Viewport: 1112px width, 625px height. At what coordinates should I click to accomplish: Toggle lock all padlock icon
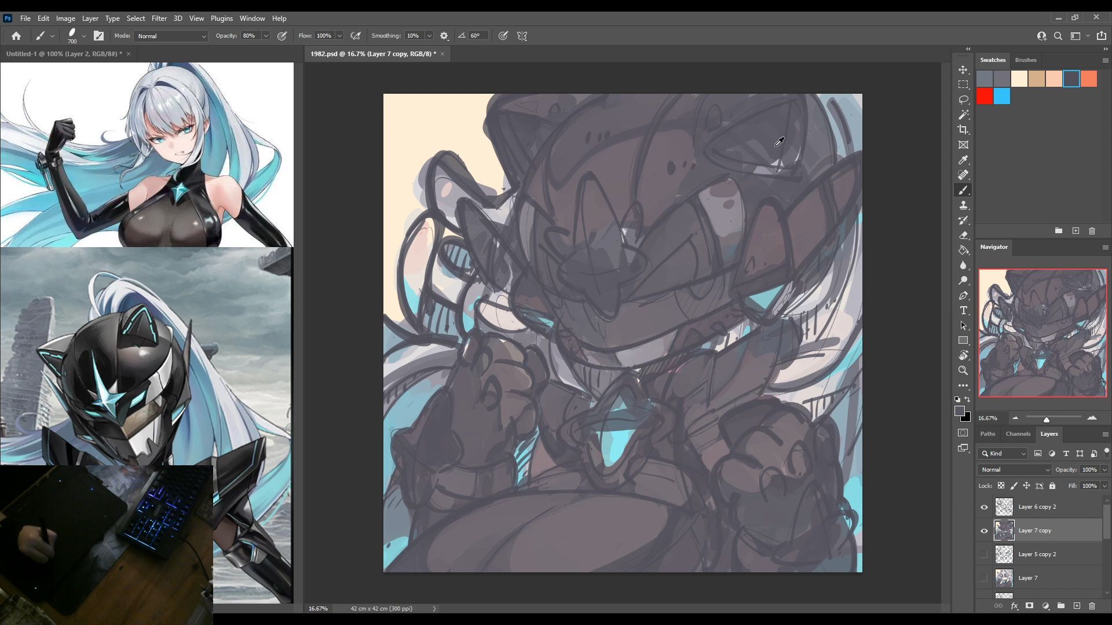pos(1052,486)
